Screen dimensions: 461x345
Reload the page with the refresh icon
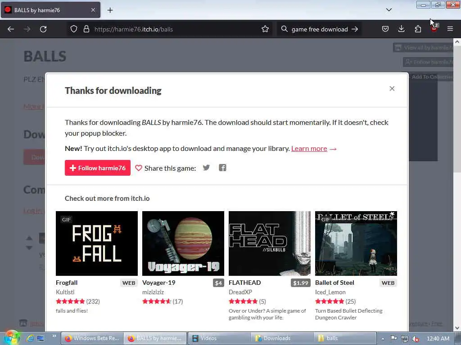coord(43,29)
